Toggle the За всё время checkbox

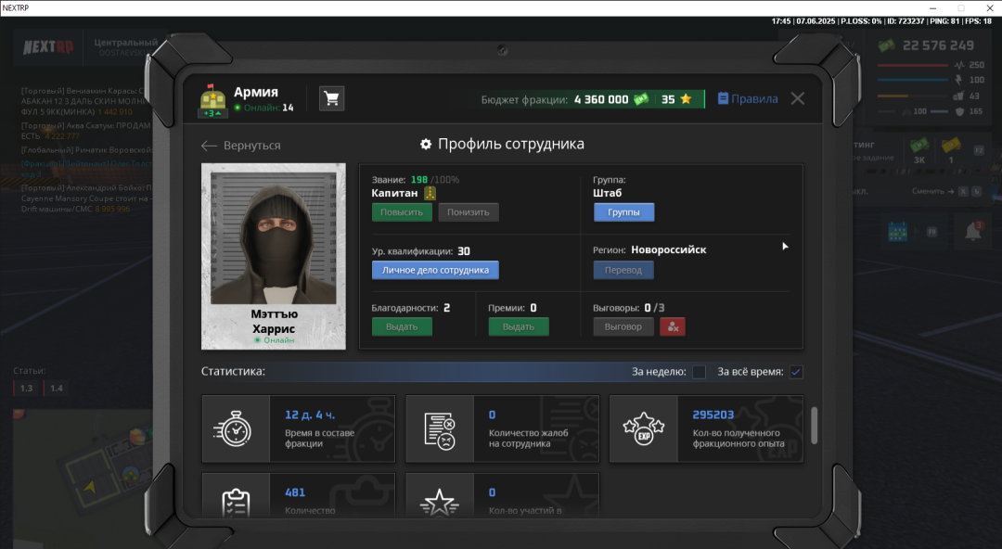coord(796,372)
